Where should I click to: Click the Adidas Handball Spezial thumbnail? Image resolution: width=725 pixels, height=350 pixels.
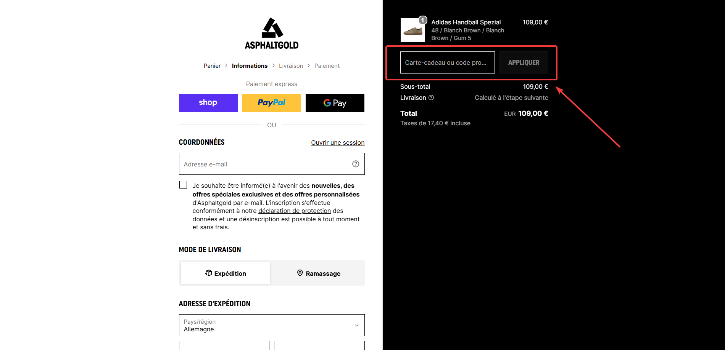pos(413,30)
